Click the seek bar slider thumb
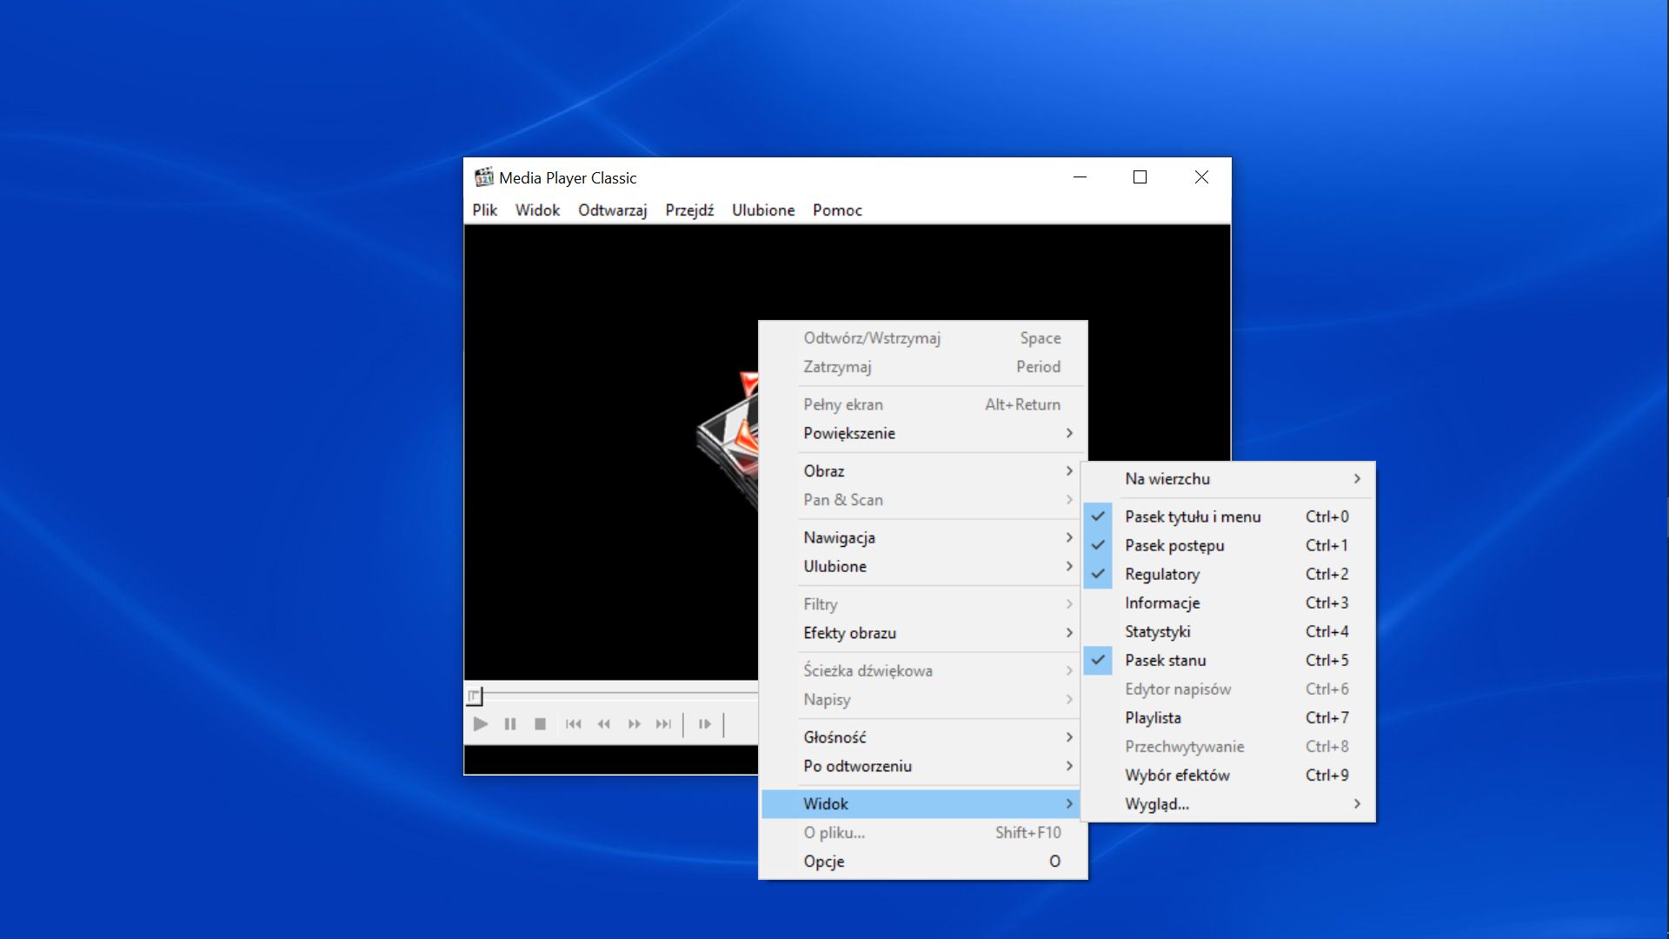1669x939 pixels. (474, 696)
